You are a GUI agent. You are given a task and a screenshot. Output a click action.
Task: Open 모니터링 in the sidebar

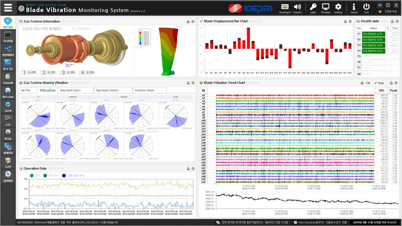pyautogui.click(x=8, y=37)
